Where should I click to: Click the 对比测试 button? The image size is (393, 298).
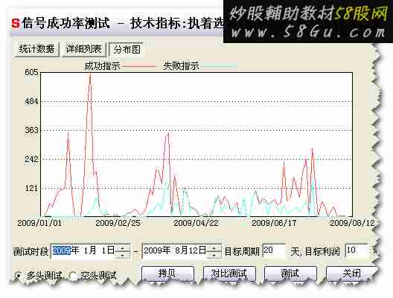229,273
